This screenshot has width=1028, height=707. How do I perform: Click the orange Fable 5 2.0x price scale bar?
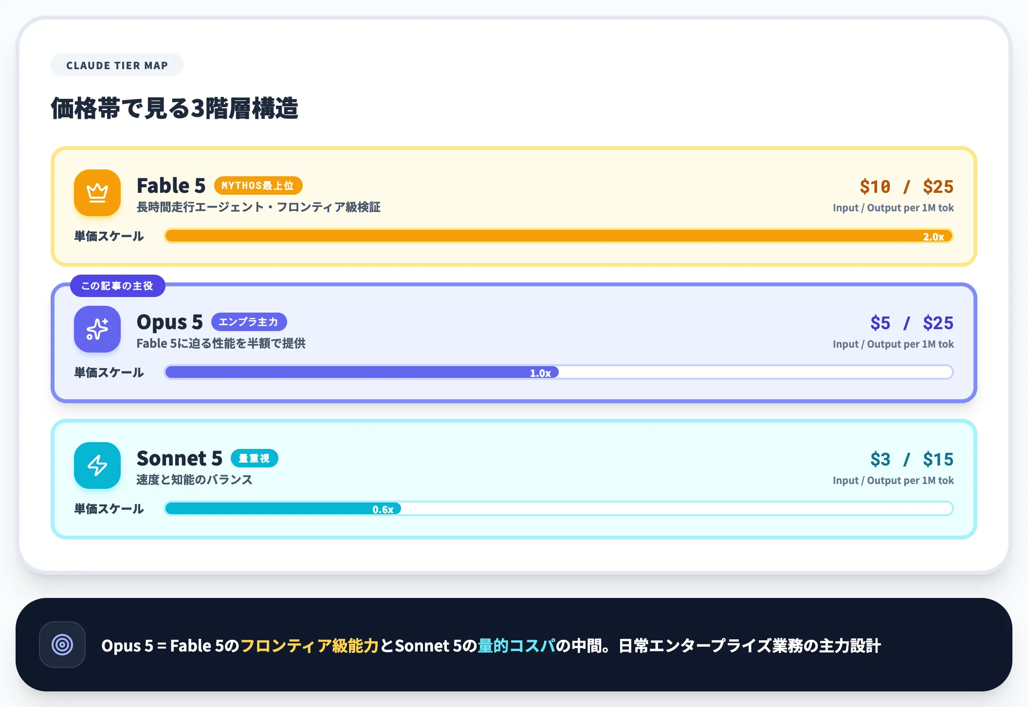point(559,236)
